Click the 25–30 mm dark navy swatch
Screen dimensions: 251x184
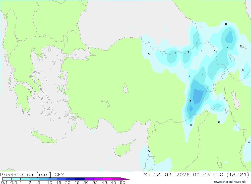80,179
